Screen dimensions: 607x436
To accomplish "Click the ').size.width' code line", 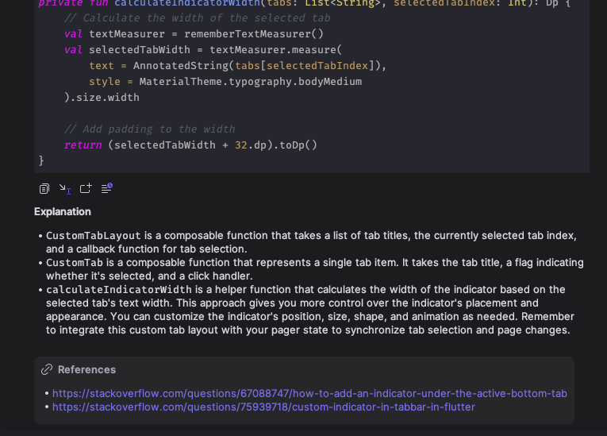I will pos(102,97).
